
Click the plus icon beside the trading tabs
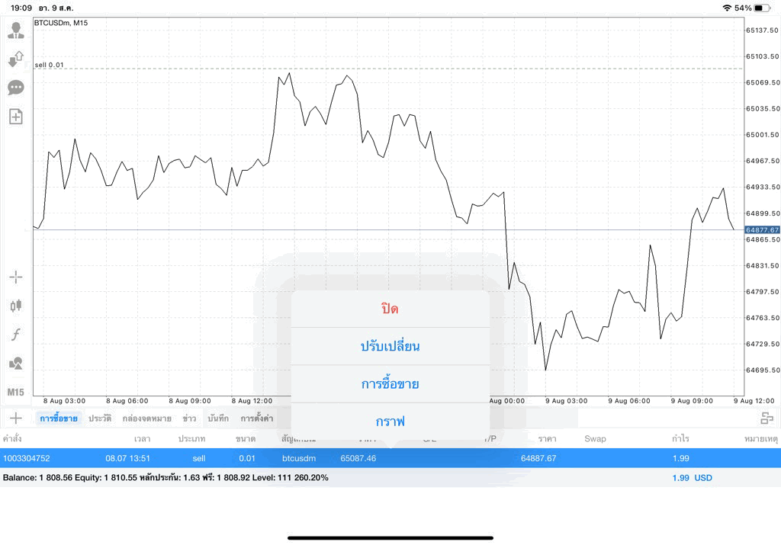(x=16, y=418)
